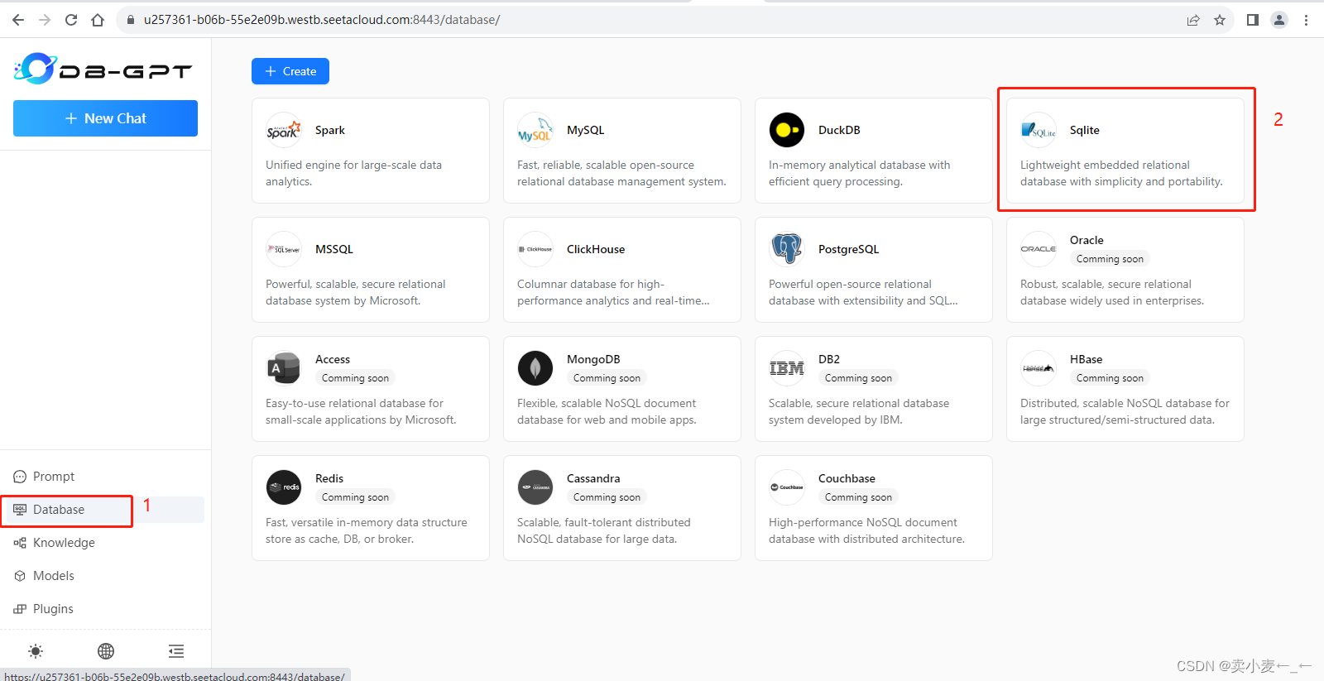Select the PostgreSQL card title
This screenshot has width=1324, height=681.
tap(848, 249)
